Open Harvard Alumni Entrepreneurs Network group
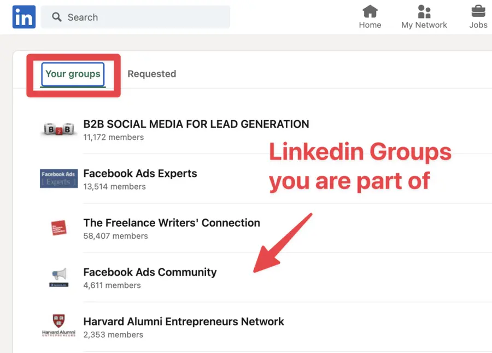 (x=184, y=321)
